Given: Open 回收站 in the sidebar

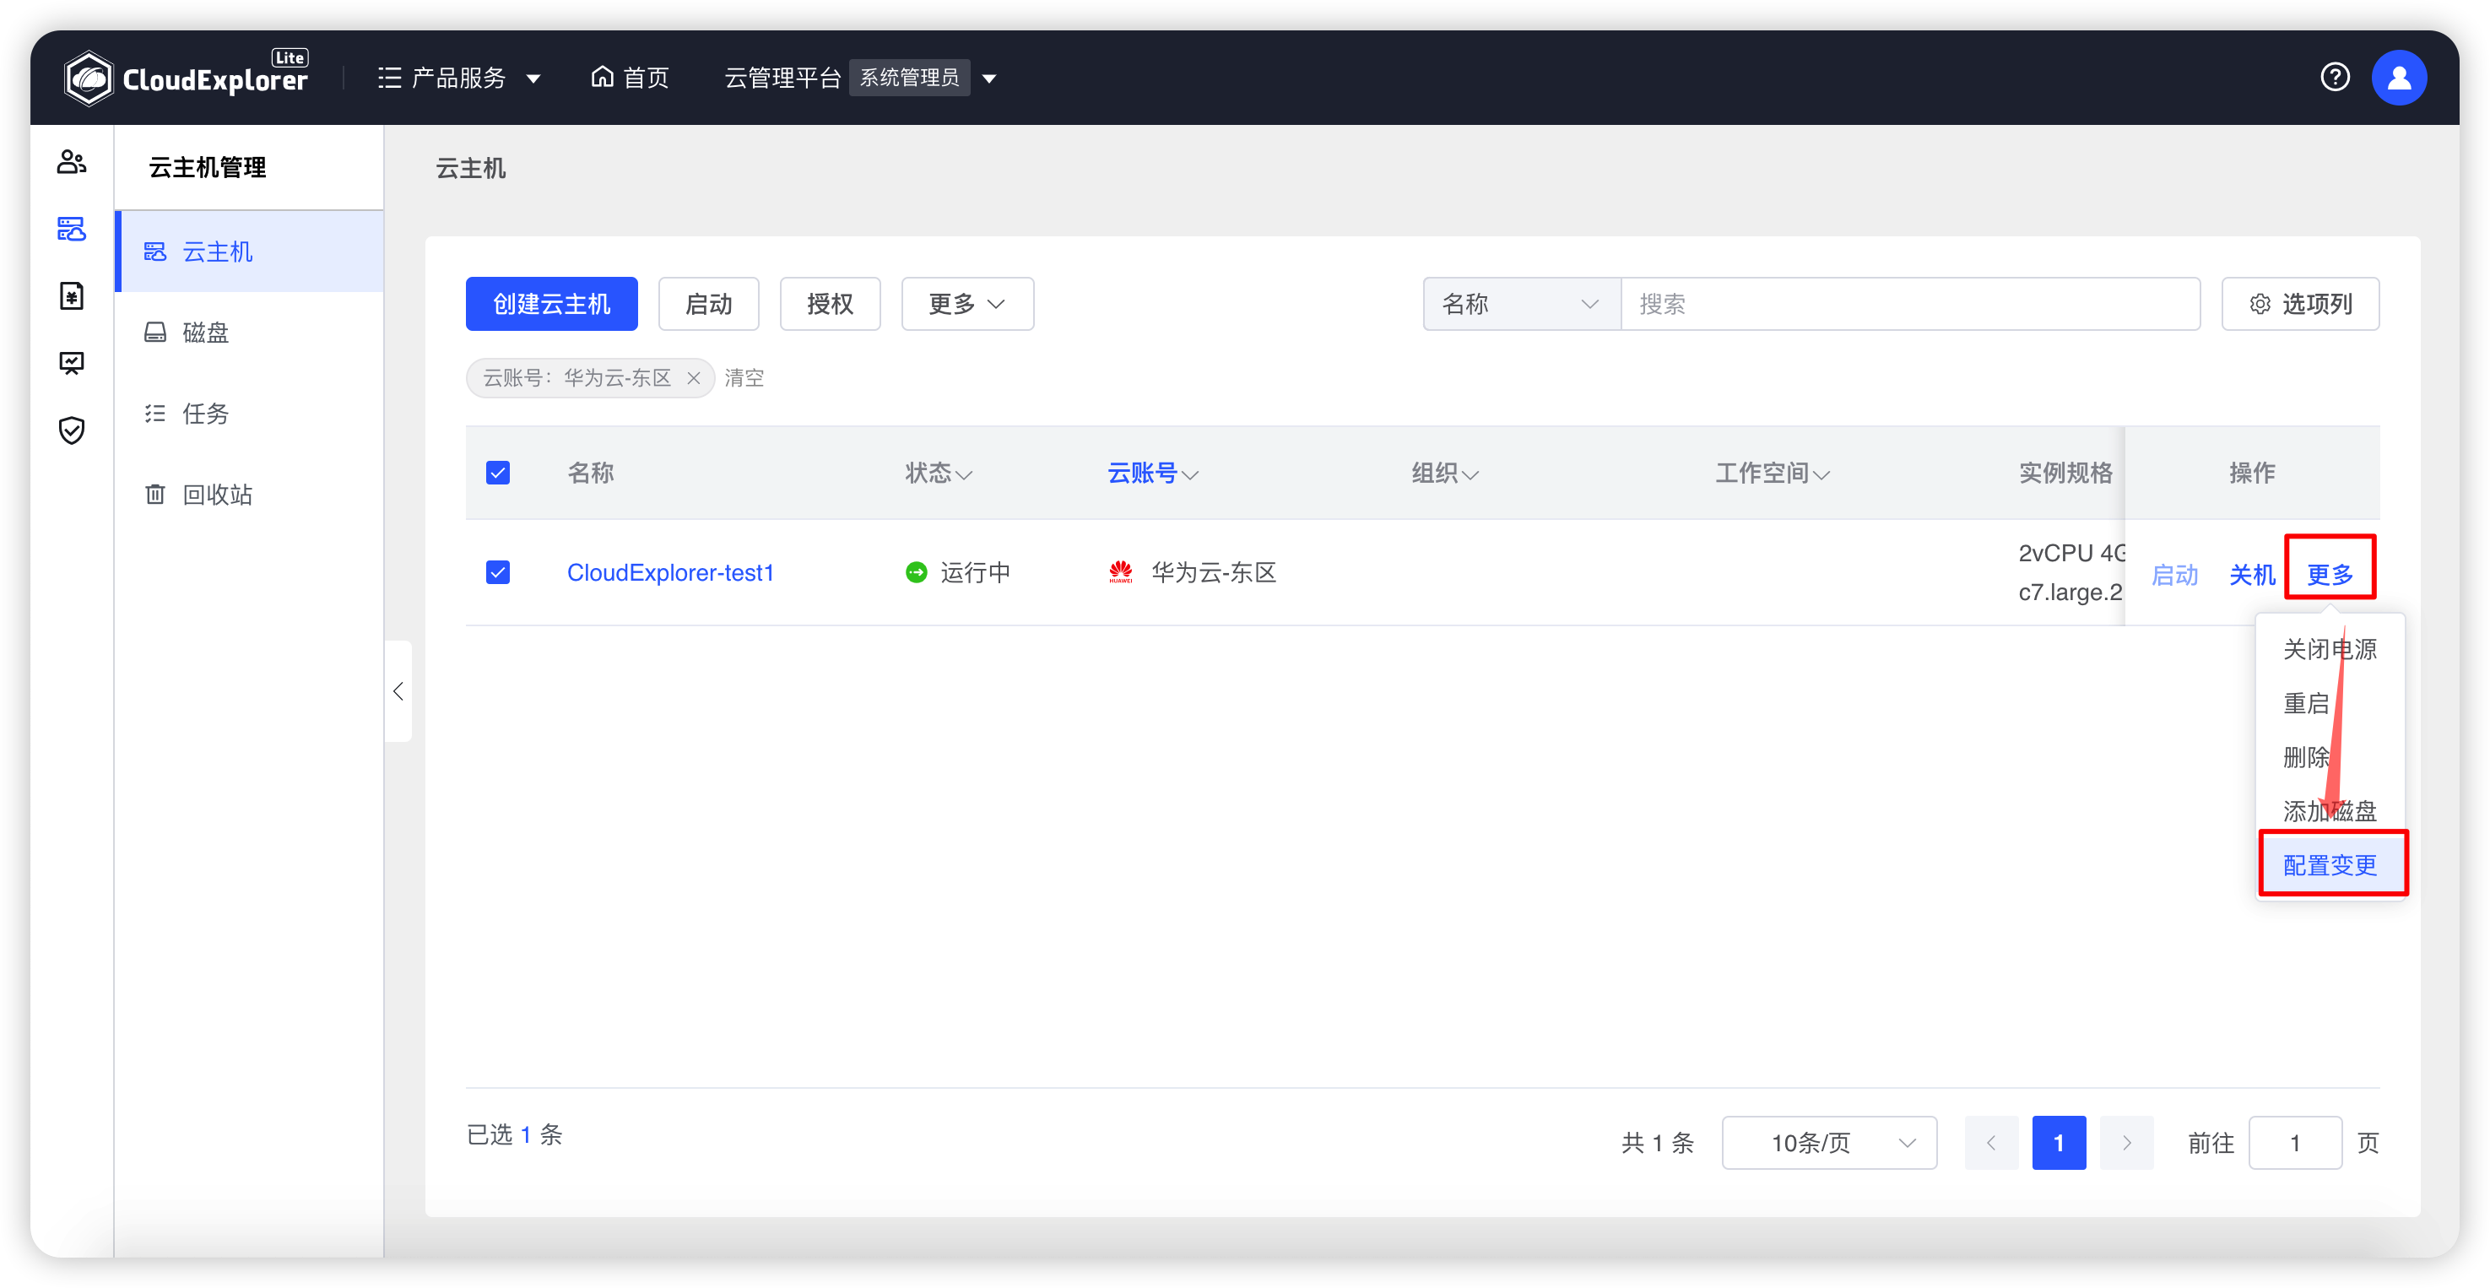Looking at the screenshot, I should [x=249, y=495].
